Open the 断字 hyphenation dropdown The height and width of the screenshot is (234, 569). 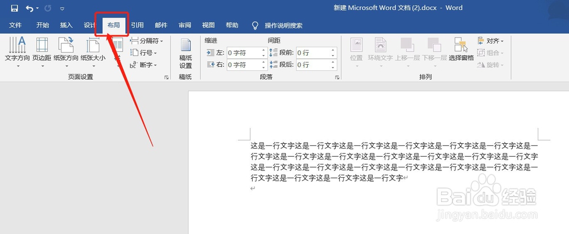tap(144, 65)
